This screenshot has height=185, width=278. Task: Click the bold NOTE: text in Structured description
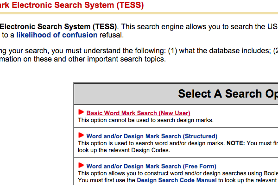click(x=236, y=143)
